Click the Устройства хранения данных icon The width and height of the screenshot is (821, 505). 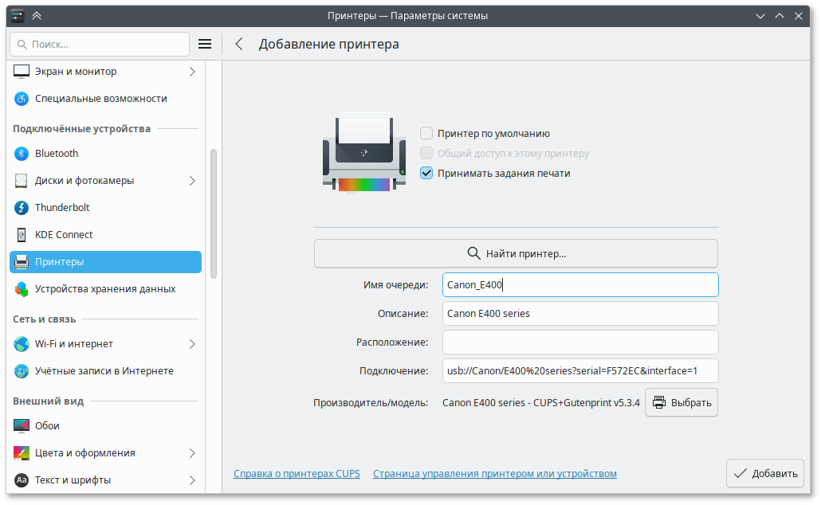click(22, 289)
